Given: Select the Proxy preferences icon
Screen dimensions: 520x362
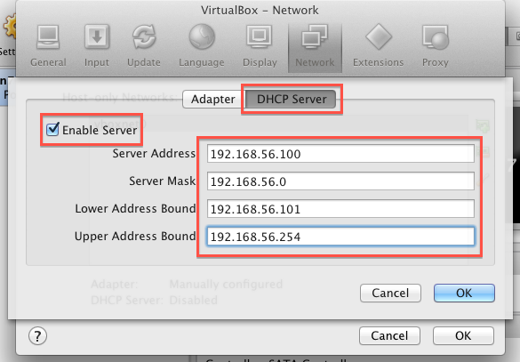Looking at the screenshot, I should tap(435, 37).
